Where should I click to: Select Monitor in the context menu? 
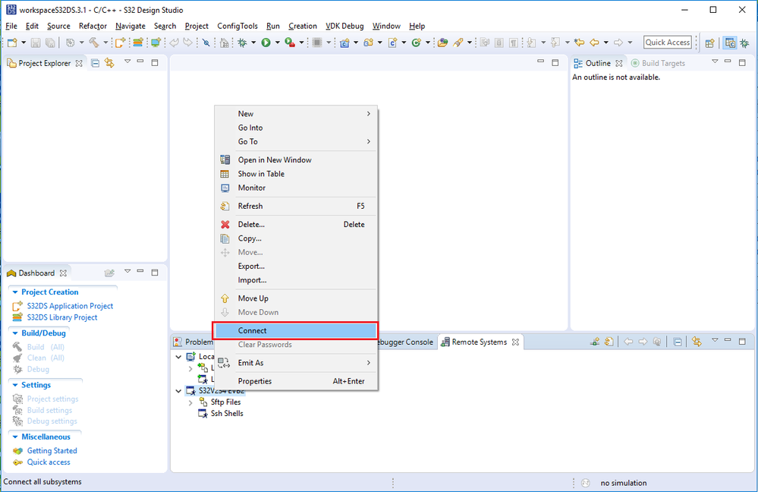click(295, 188)
